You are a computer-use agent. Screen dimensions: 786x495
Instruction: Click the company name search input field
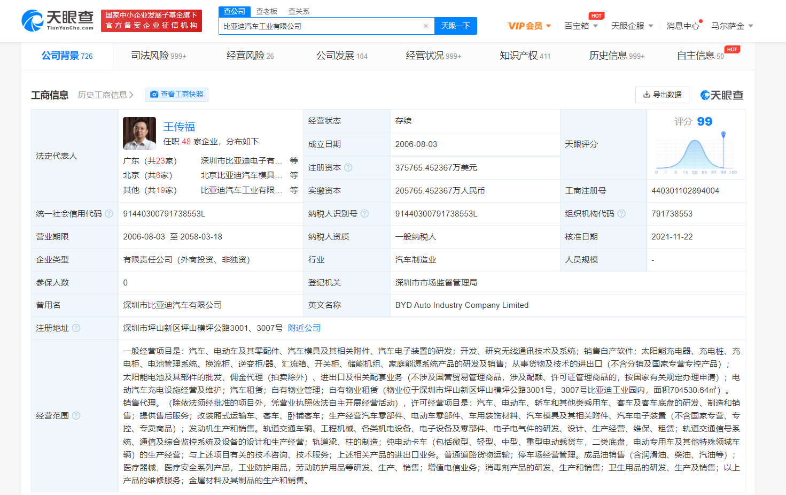pos(321,26)
